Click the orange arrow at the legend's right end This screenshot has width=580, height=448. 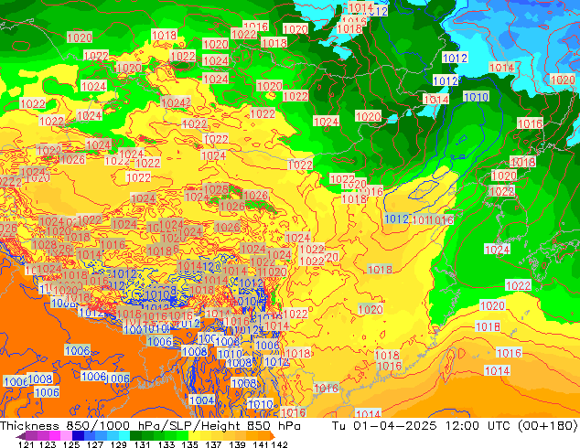(x=273, y=436)
